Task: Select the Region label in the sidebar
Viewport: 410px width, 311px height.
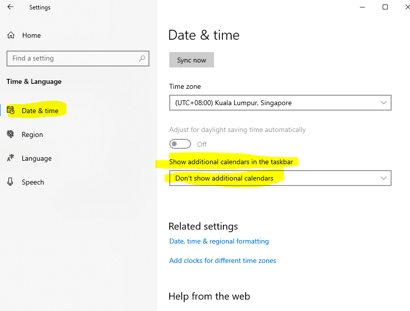Action: (32, 134)
